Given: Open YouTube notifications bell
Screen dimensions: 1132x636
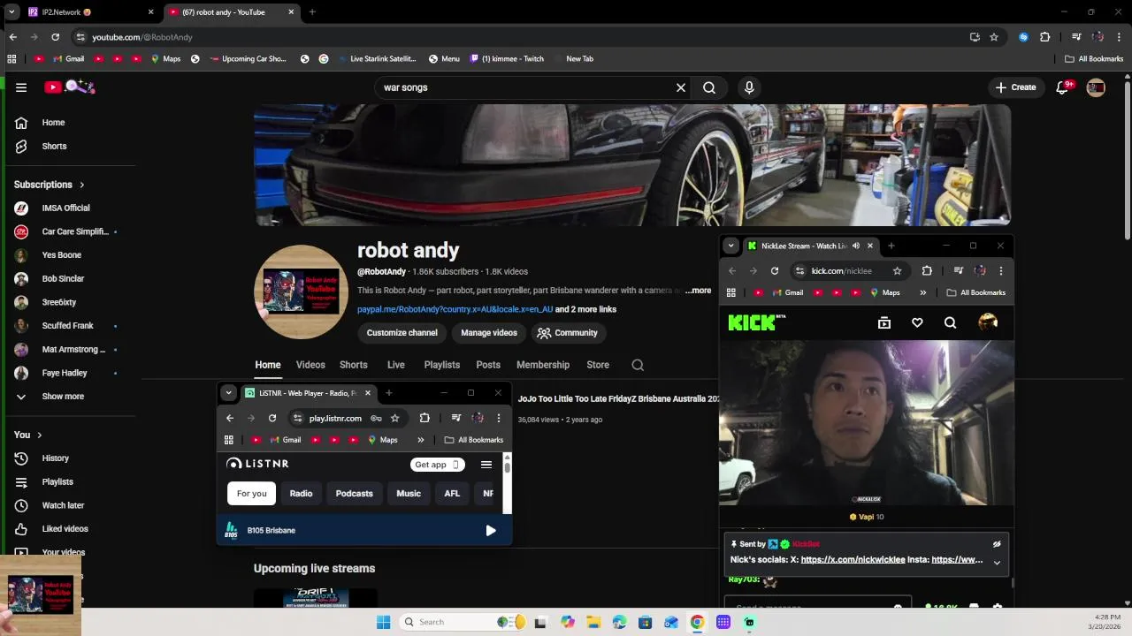Looking at the screenshot, I should 1063,87.
